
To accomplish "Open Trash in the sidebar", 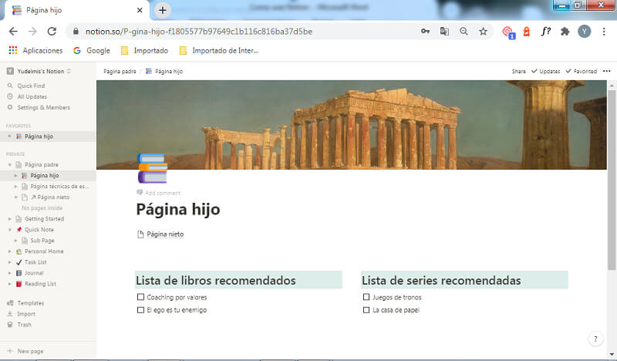I will 24,325.
